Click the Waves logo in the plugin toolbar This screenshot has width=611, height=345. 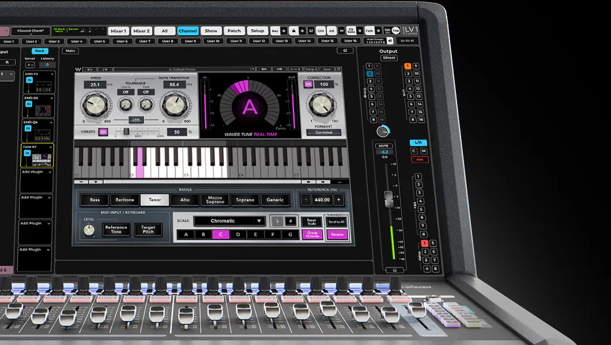coord(78,70)
